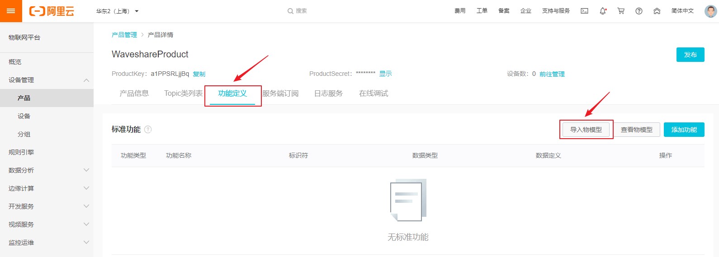
Task: Open the 华东2（上海） region dropdown
Action: pos(117,11)
